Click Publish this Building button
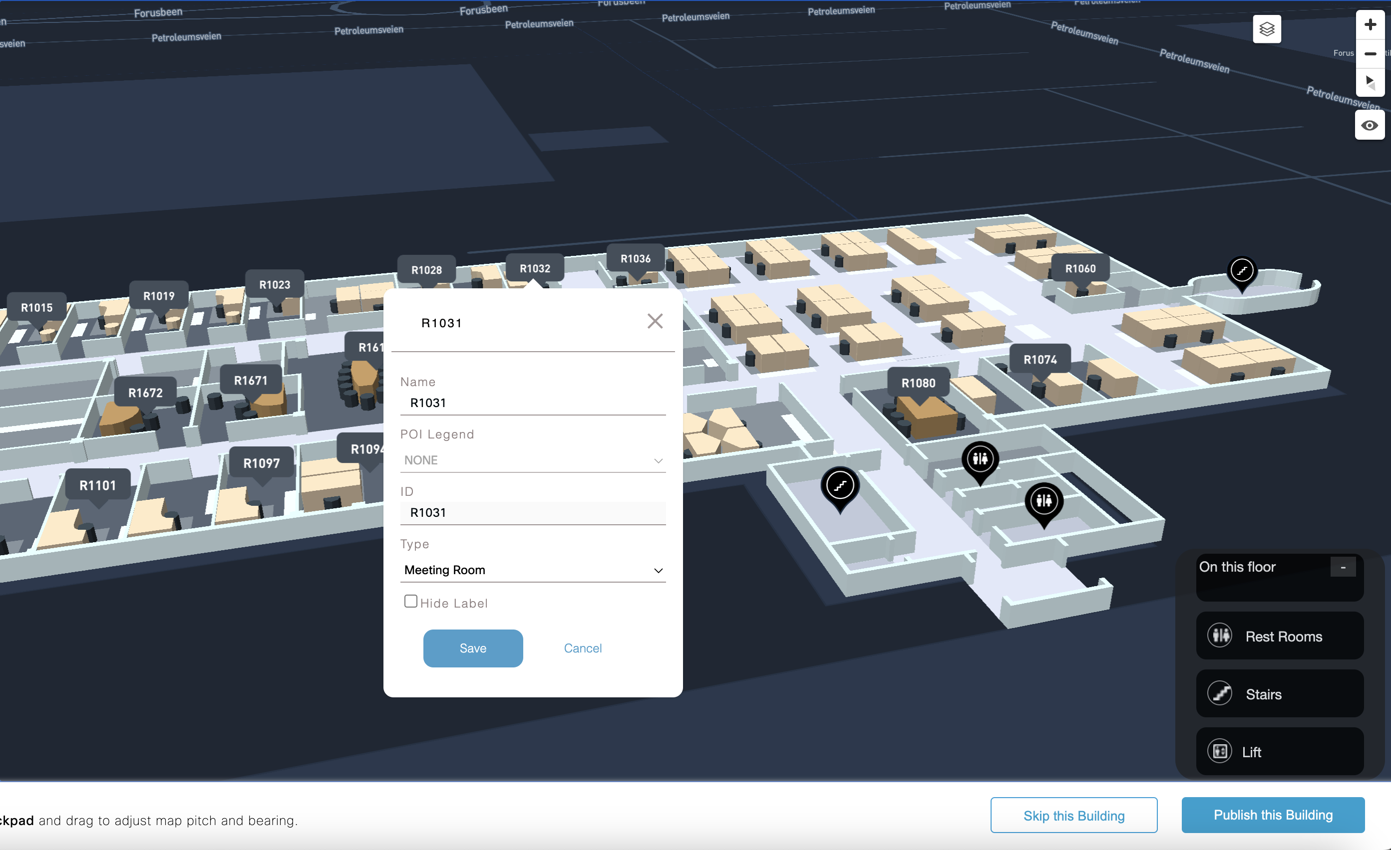The width and height of the screenshot is (1391, 850). click(1273, 815)
